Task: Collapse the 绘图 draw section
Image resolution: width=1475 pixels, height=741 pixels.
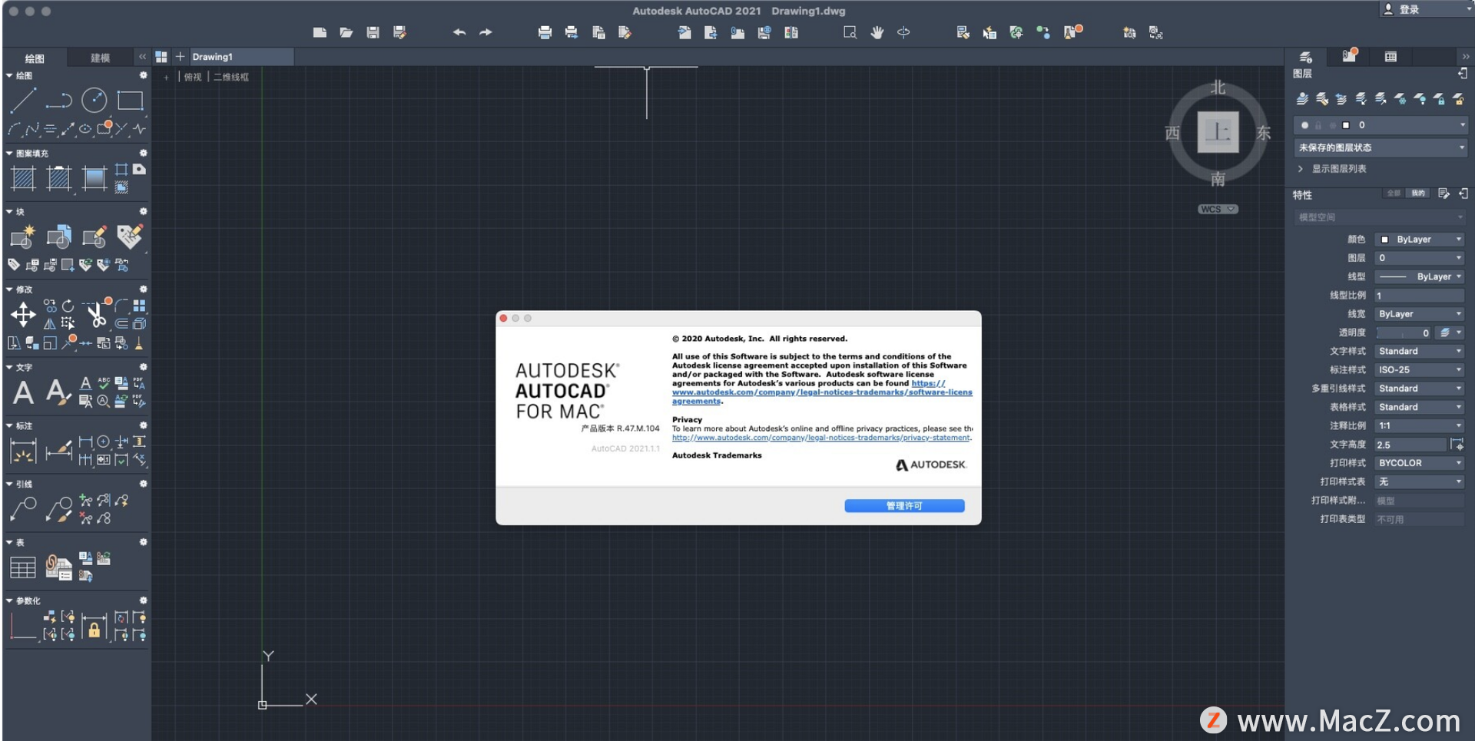Action: (9, 76)
